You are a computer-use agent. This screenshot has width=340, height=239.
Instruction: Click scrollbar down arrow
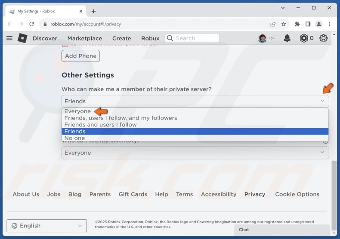click(334, 233)
